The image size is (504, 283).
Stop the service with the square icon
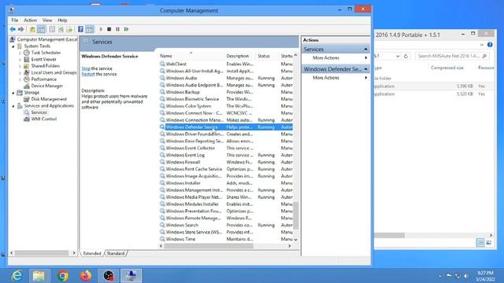pyautogui.click(x=109, y=29)
